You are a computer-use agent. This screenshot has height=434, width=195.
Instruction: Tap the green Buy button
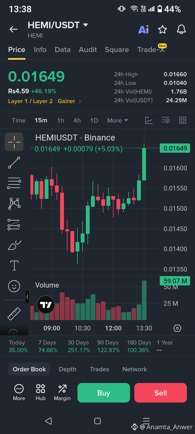(104, 393)
